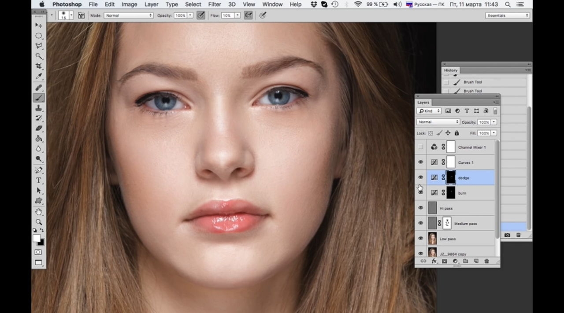Viewport: 564px width, 313px height.
Task: Select the Type tool
Action: click(39, 180)
